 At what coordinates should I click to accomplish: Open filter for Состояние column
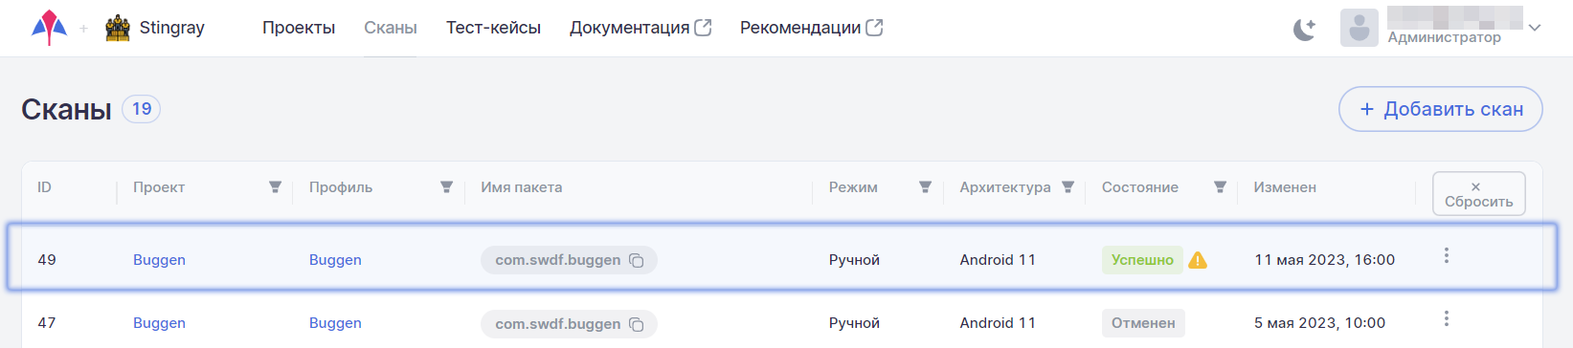1220,187
